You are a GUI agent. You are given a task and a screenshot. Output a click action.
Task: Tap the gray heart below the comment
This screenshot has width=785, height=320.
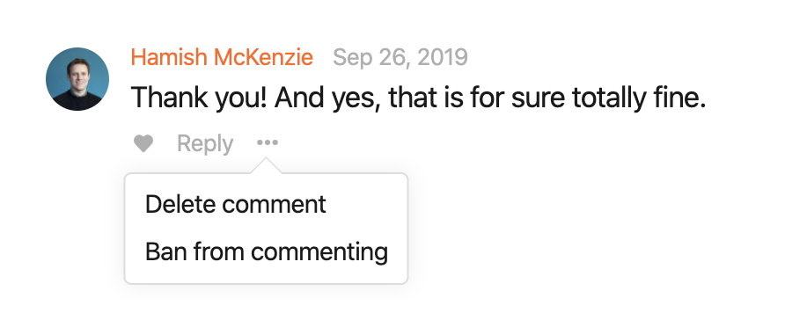(x=143, y=144)
